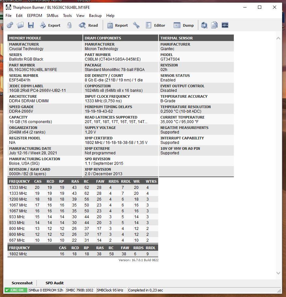Click the SPD revision 1.1 / September 2015
The height and width of the screenshot is (297, 286).
click(x=104, y=163)
